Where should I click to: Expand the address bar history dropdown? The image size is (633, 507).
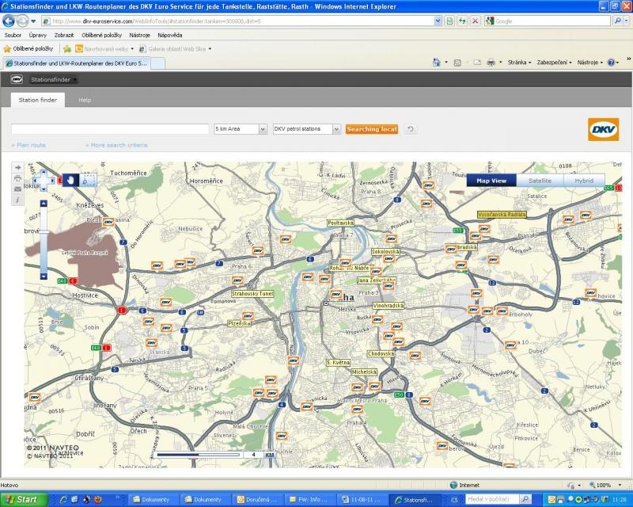[438, 21]
